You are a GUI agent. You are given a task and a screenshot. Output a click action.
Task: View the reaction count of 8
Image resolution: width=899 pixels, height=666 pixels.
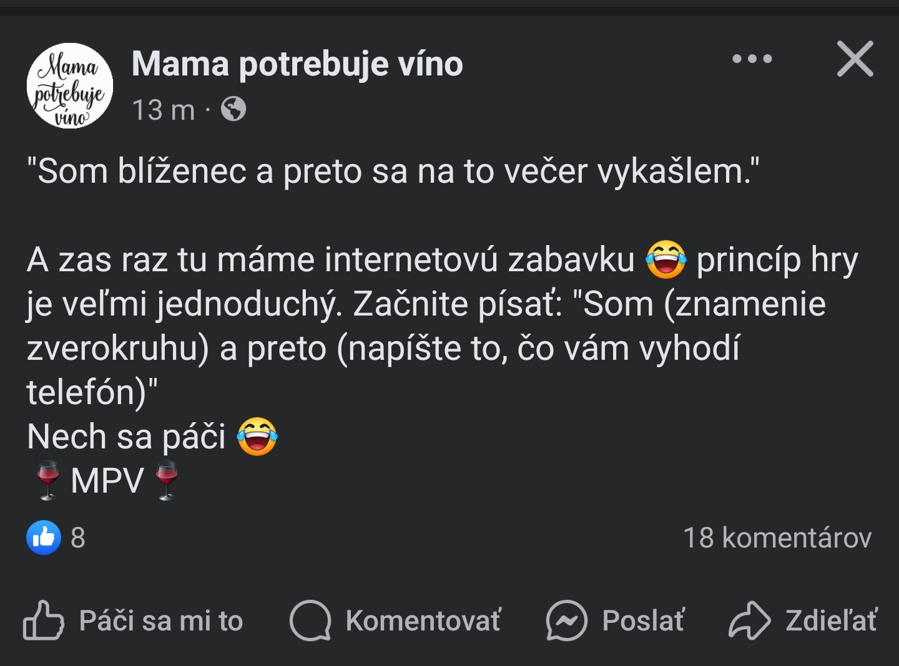[78, 538]
